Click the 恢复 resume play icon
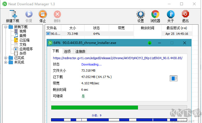 29,14
